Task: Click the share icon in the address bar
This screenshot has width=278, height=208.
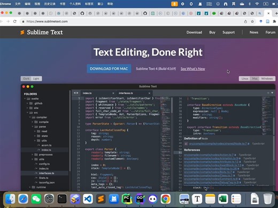Action: click(x=245, y=21)
